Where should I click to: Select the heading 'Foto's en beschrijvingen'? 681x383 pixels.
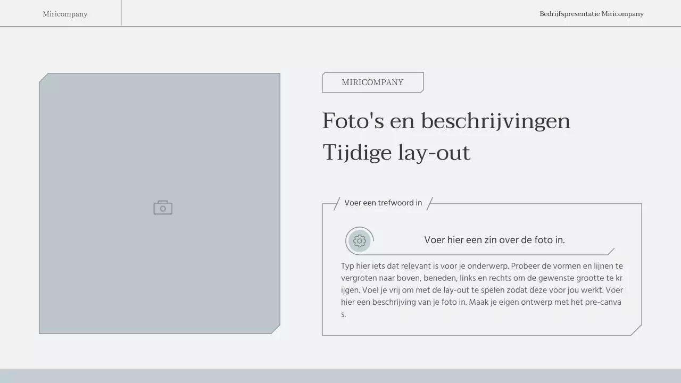point(446,121)
